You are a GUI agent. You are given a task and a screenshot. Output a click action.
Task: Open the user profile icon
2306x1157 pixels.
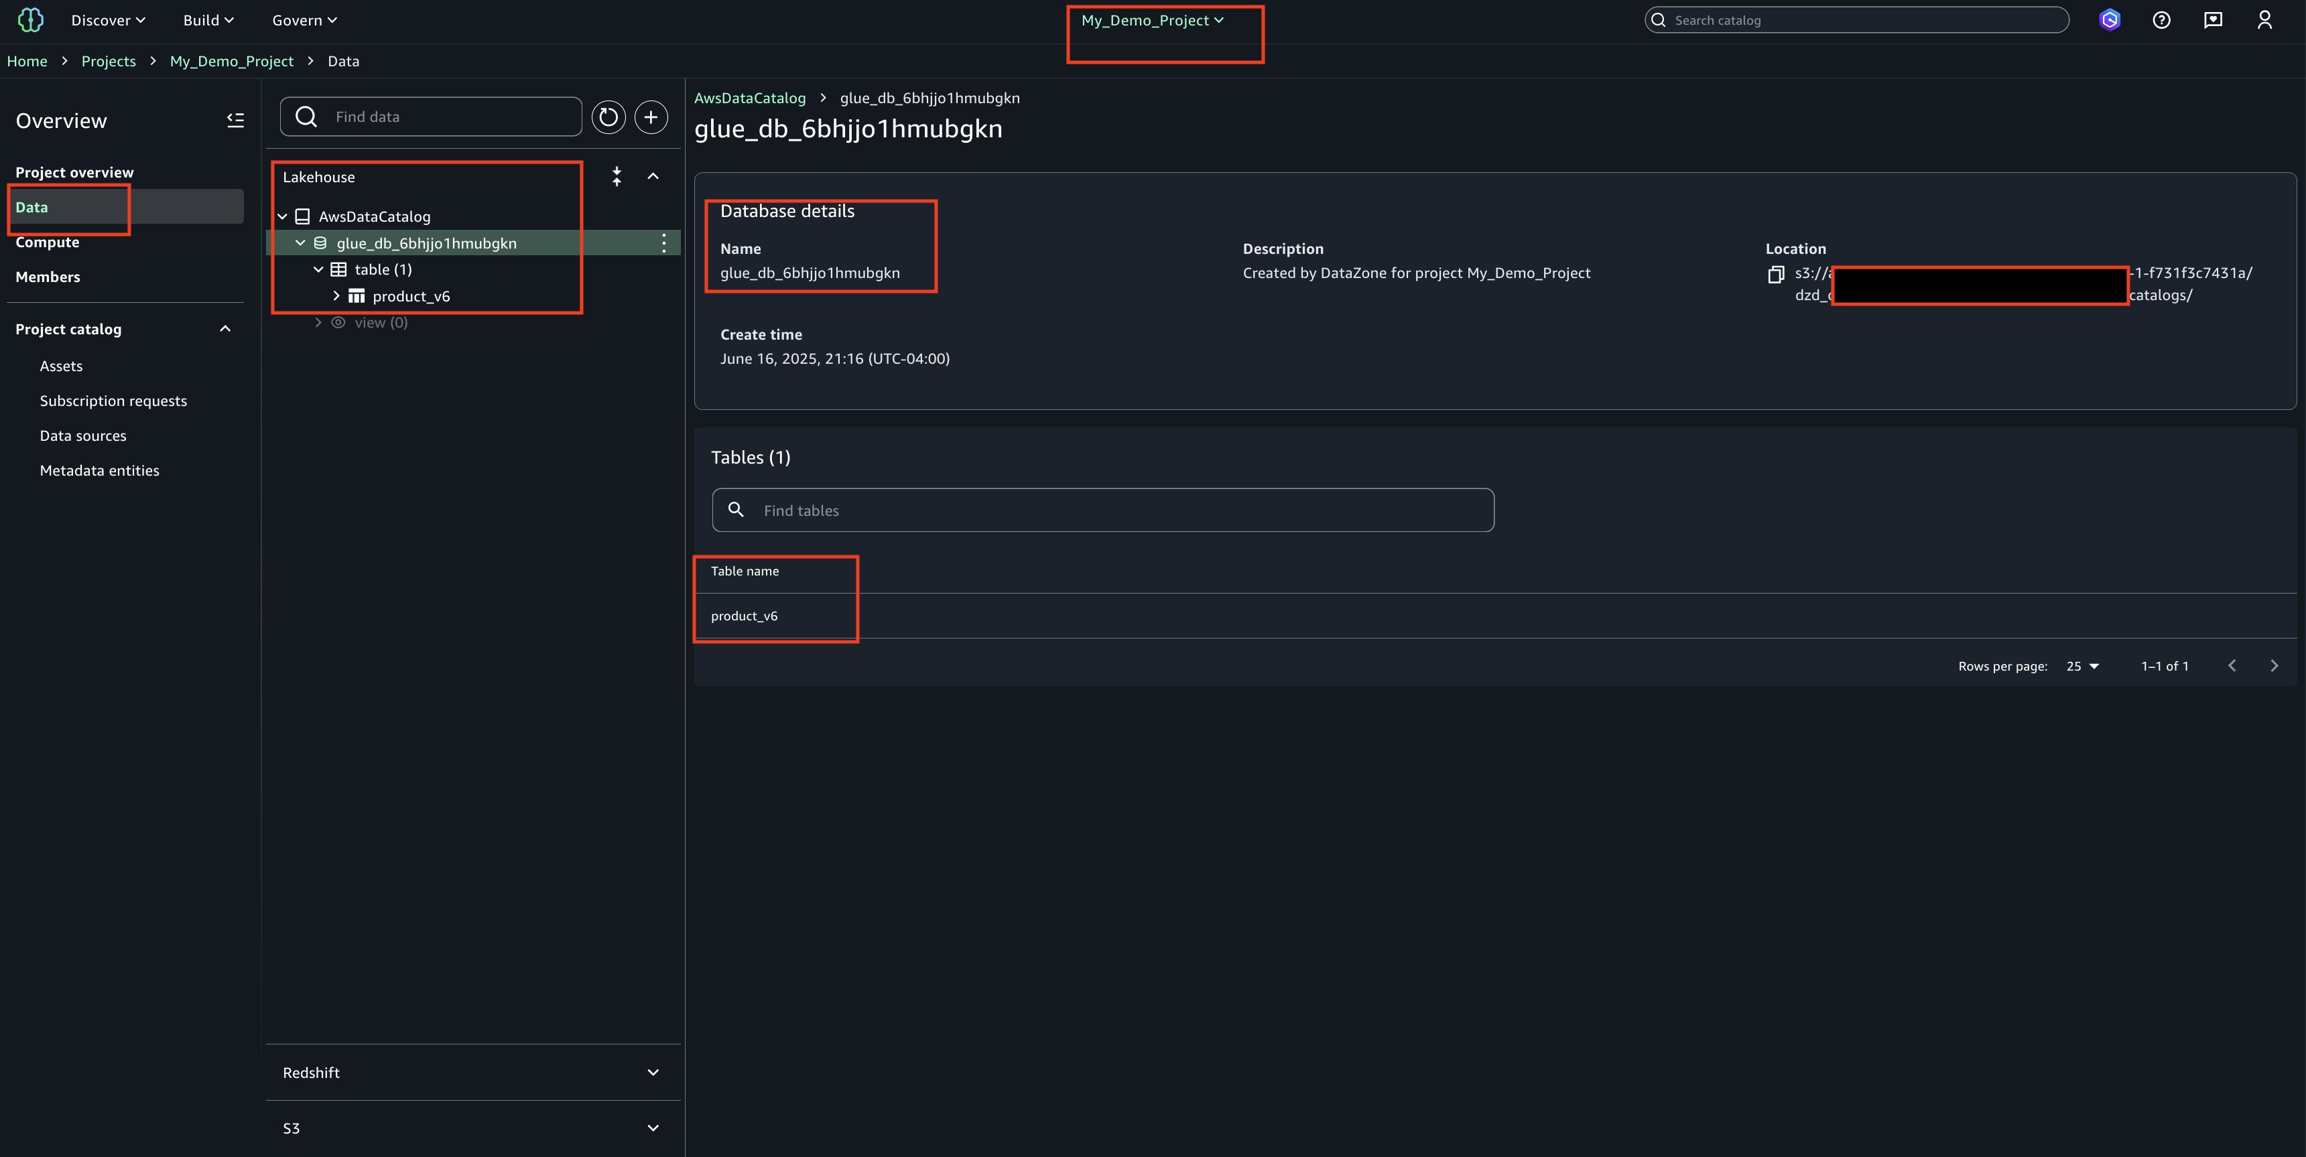(2265, 21)
